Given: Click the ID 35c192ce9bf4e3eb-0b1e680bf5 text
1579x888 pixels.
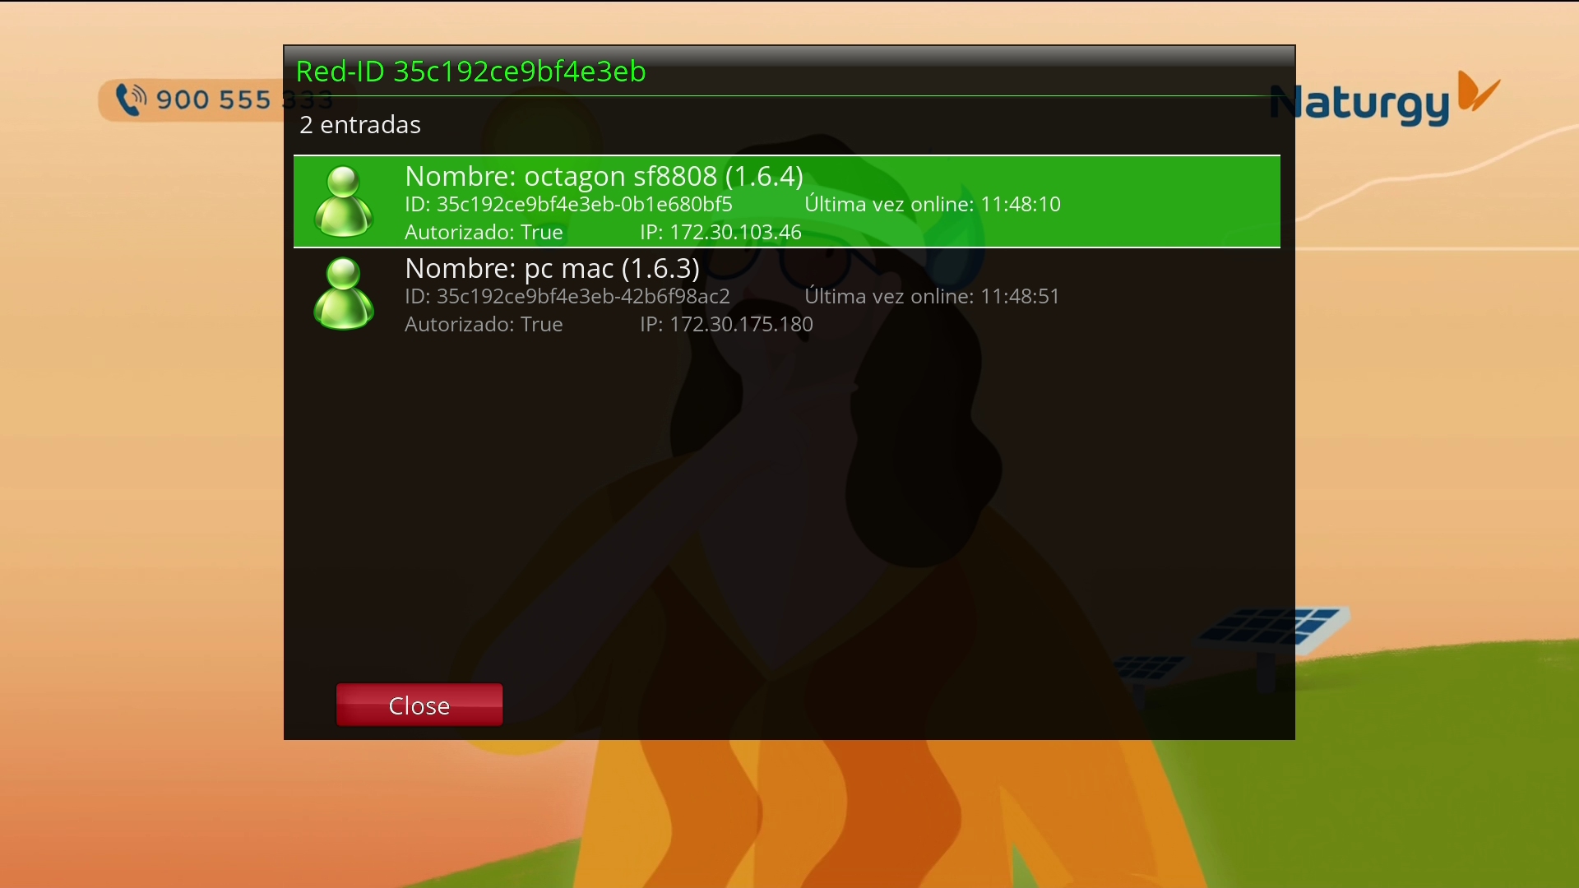Looking at the screenshot, I should pos(568,204).
